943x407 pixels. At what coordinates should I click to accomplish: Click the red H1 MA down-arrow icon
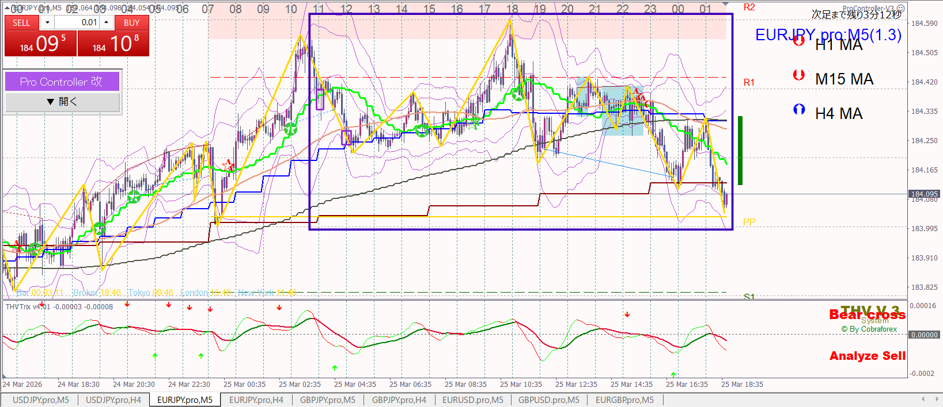click(x=798, y=41)
